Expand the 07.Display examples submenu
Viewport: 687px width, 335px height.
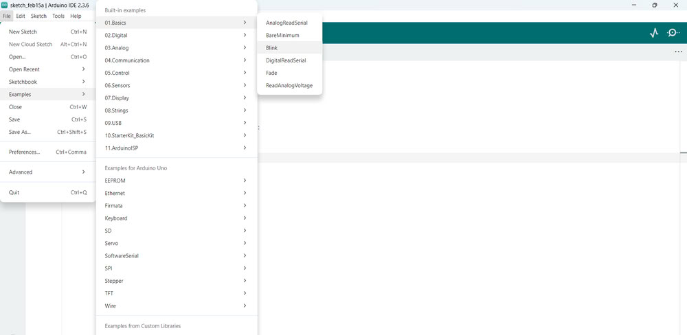coord(177,97)
